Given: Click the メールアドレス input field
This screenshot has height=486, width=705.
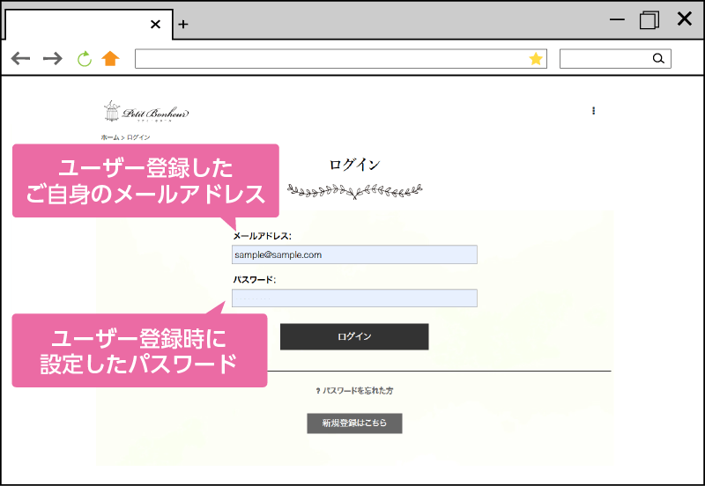Looking at the screenshot, I should tap(354, 254).
